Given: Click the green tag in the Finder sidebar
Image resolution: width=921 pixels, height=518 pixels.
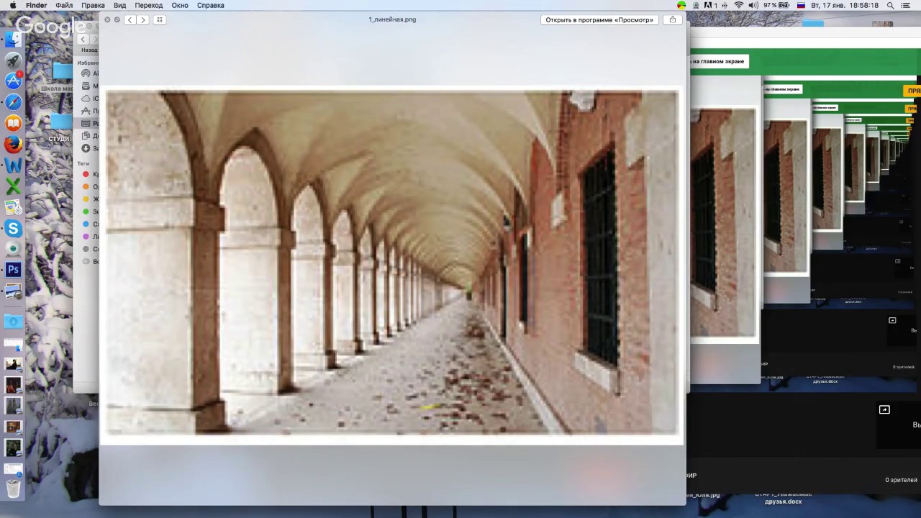Looking at the screenshot, I should (86, 212).
